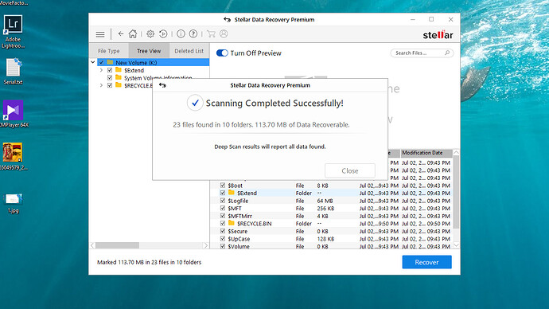Uncheck the $Extend tree checkbox

click(110, 70)
